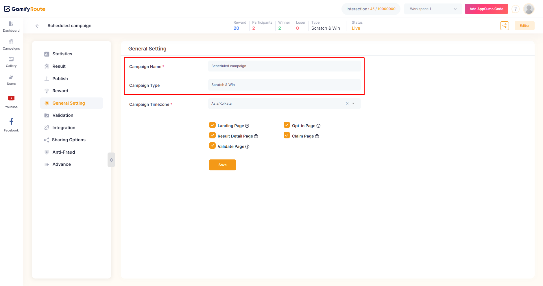Toggle the Opt-in Page checkbox
This screenshot has height=286, width=543.
tap(287, 125)
